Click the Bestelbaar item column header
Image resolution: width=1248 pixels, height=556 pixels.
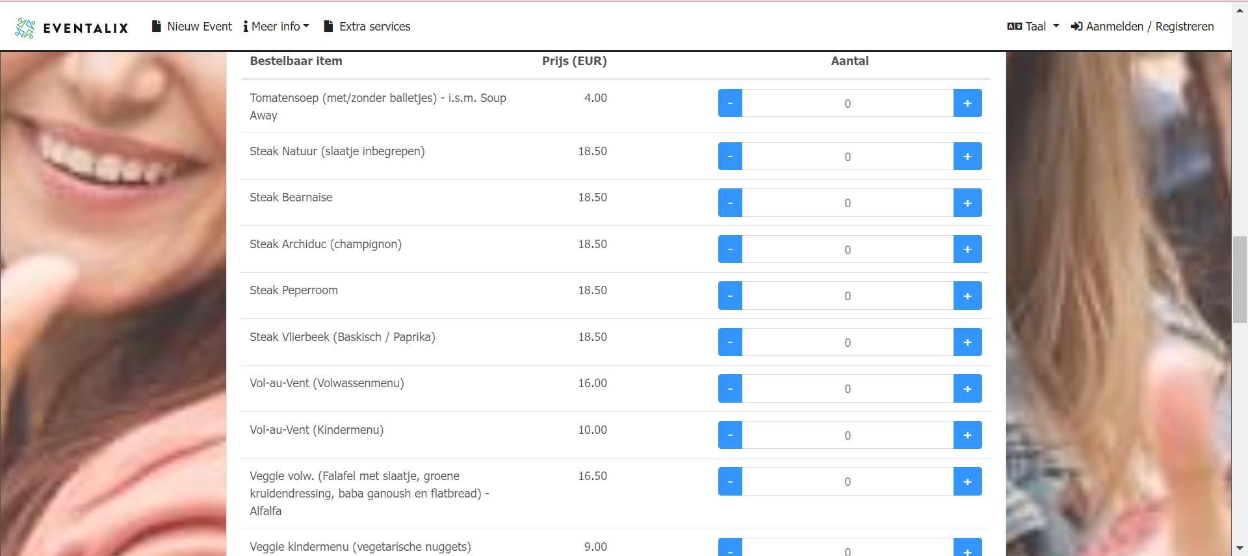click(296, 61)
